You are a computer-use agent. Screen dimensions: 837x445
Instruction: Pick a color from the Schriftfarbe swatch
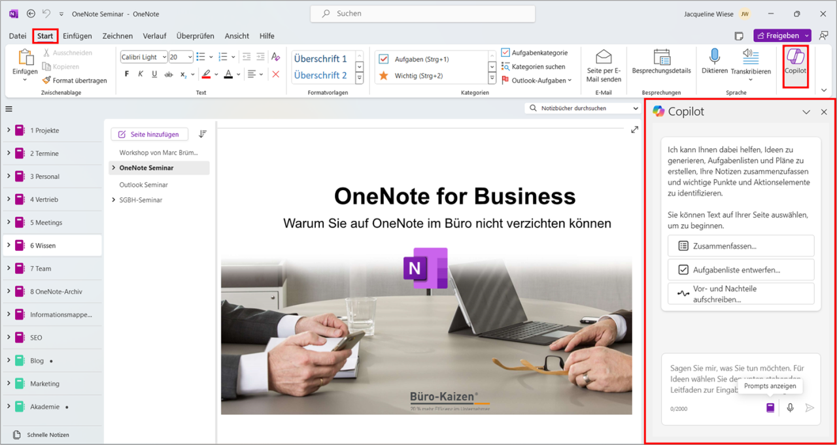pos(229,74)
